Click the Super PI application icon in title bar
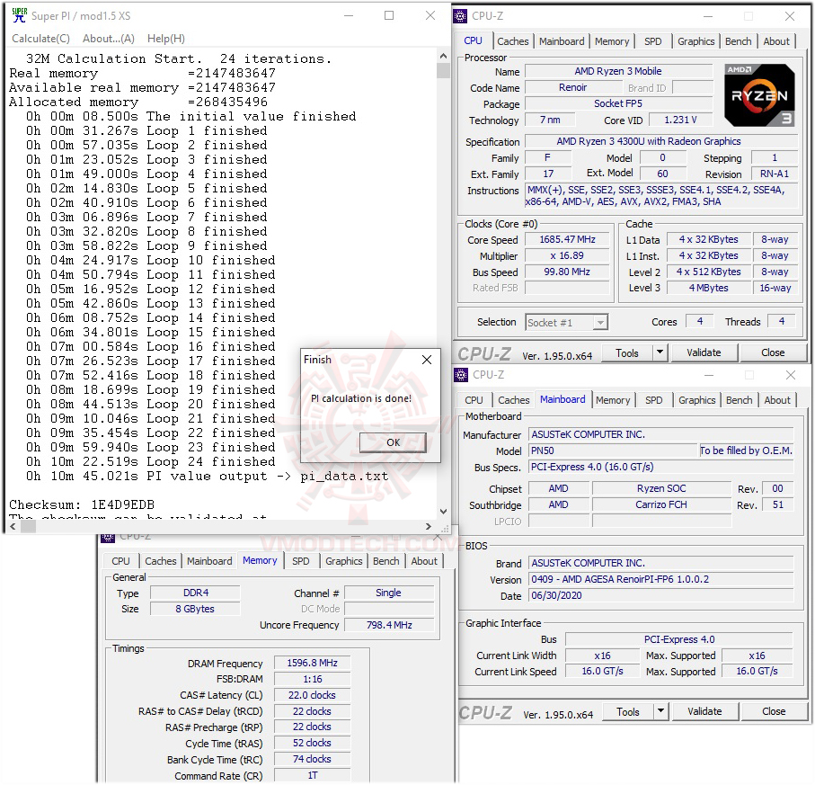815x785 pixels. coord(19,15)
